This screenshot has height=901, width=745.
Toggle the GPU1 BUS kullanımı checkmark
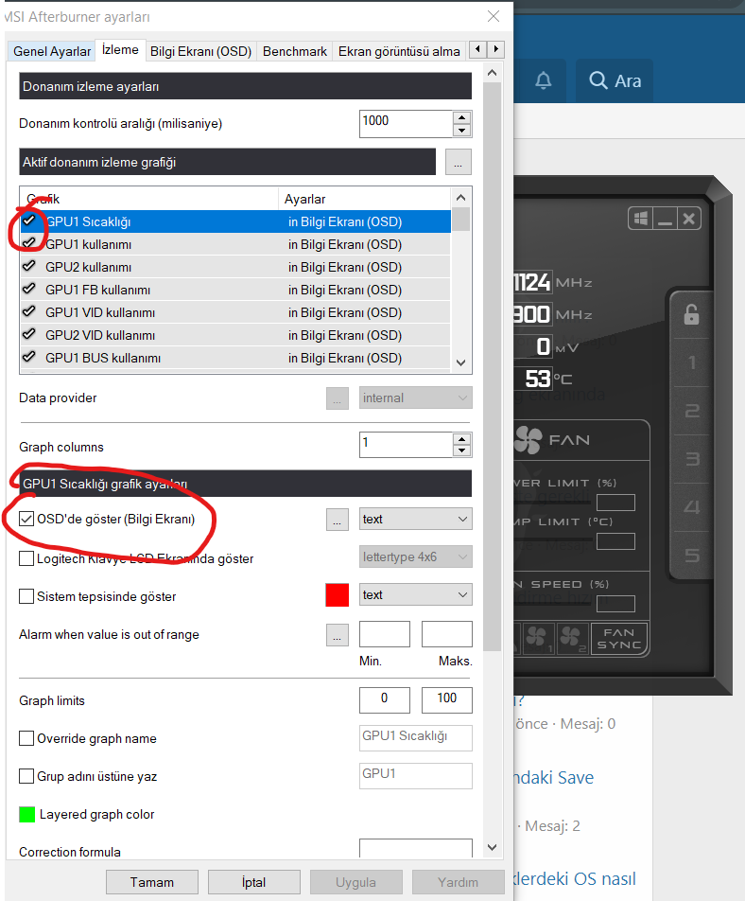(28, 357)
